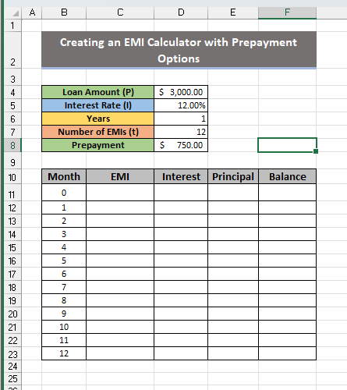Select the $ 750.00 value cell

tap(181, 145)
